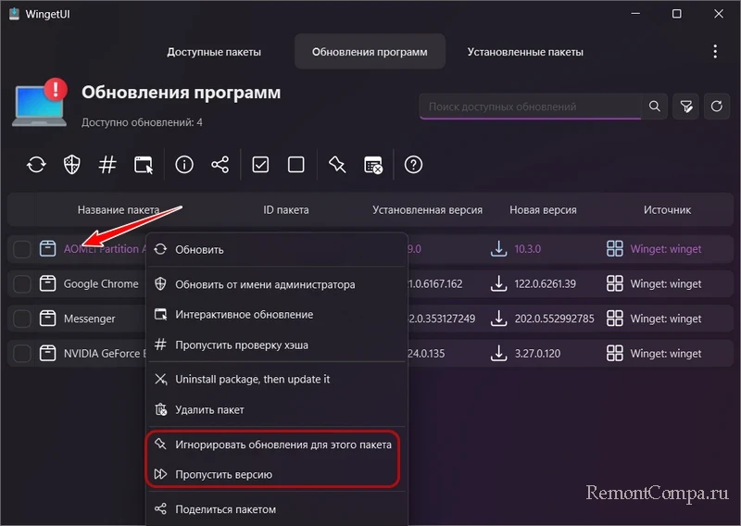Click new version 122.0.6261.39
741x526 pixels.
[x=545, y=284]
